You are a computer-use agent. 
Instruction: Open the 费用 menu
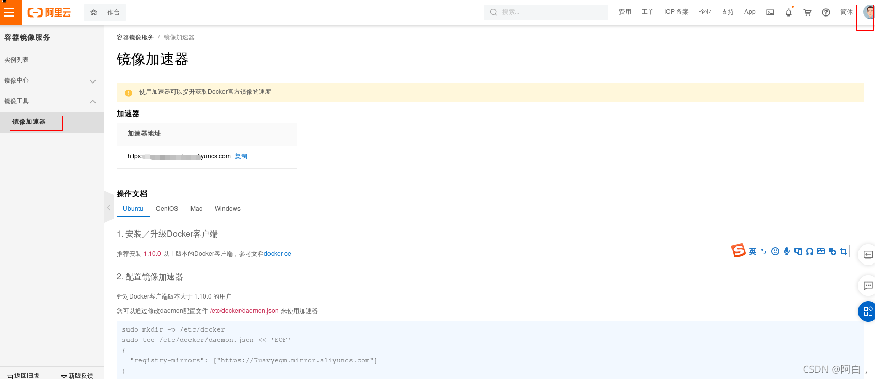(x=625, y=12)
